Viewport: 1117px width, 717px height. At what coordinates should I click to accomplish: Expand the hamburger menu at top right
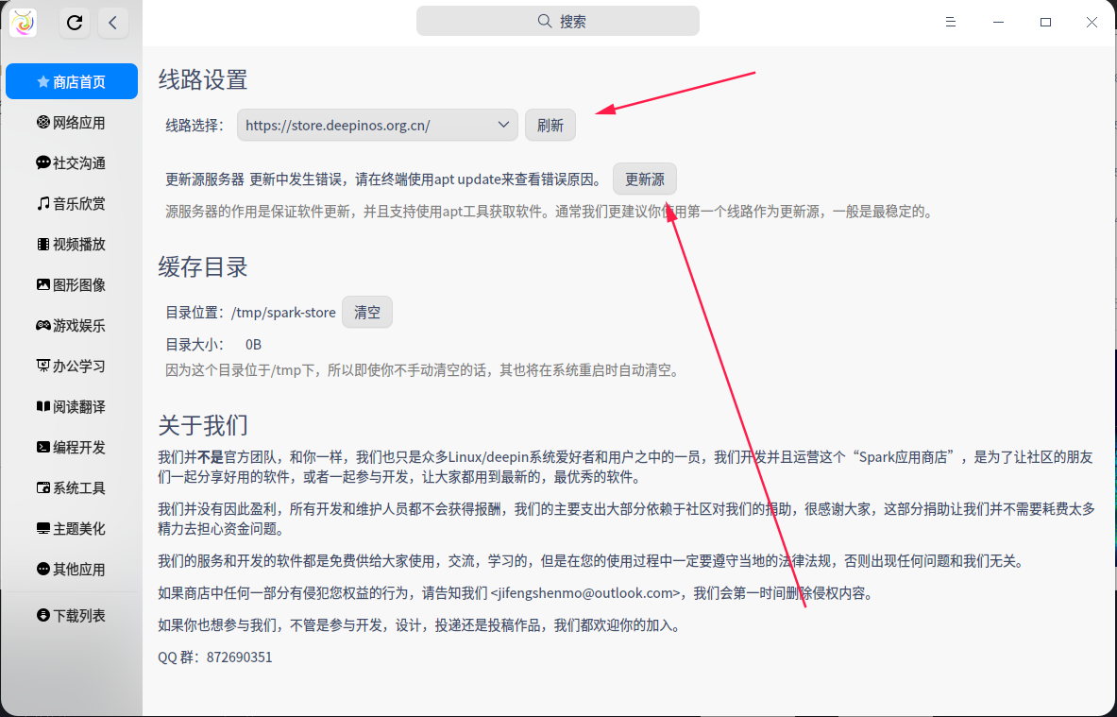951,21
